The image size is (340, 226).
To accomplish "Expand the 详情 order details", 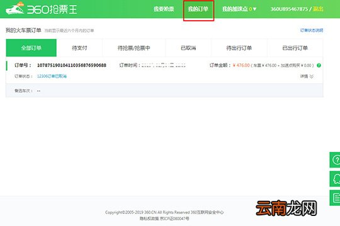I will (x=307, y=77).
